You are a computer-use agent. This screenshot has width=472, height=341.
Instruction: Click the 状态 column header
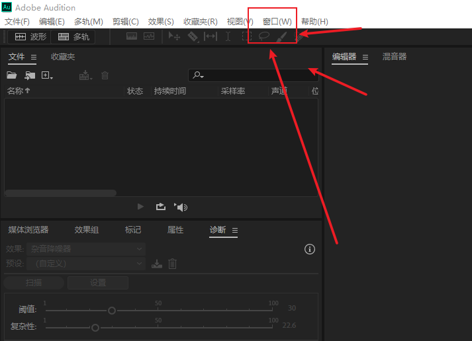point(135,91)
